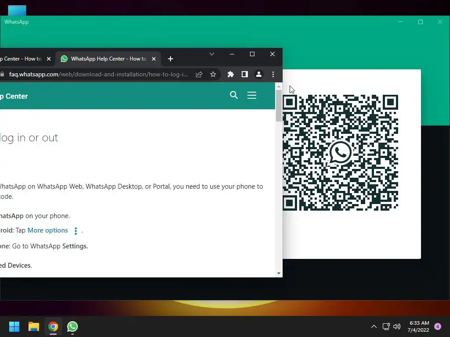450x337 pixels.
Task: Show hidden system tray icons
Action: click(374, 326)
